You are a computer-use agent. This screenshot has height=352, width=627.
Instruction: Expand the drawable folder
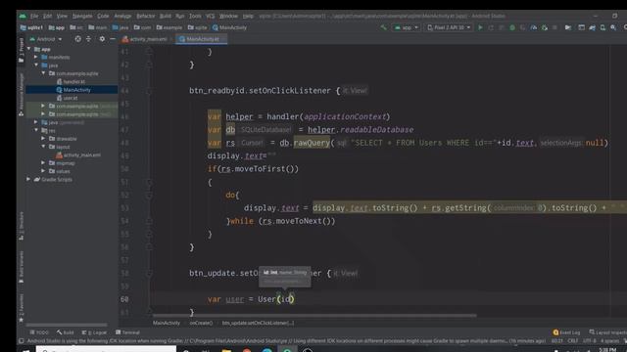click(43, 139)
